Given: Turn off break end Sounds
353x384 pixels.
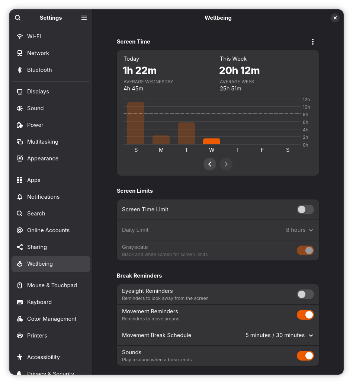Looking at the screenshot, I should coord(305,356).
